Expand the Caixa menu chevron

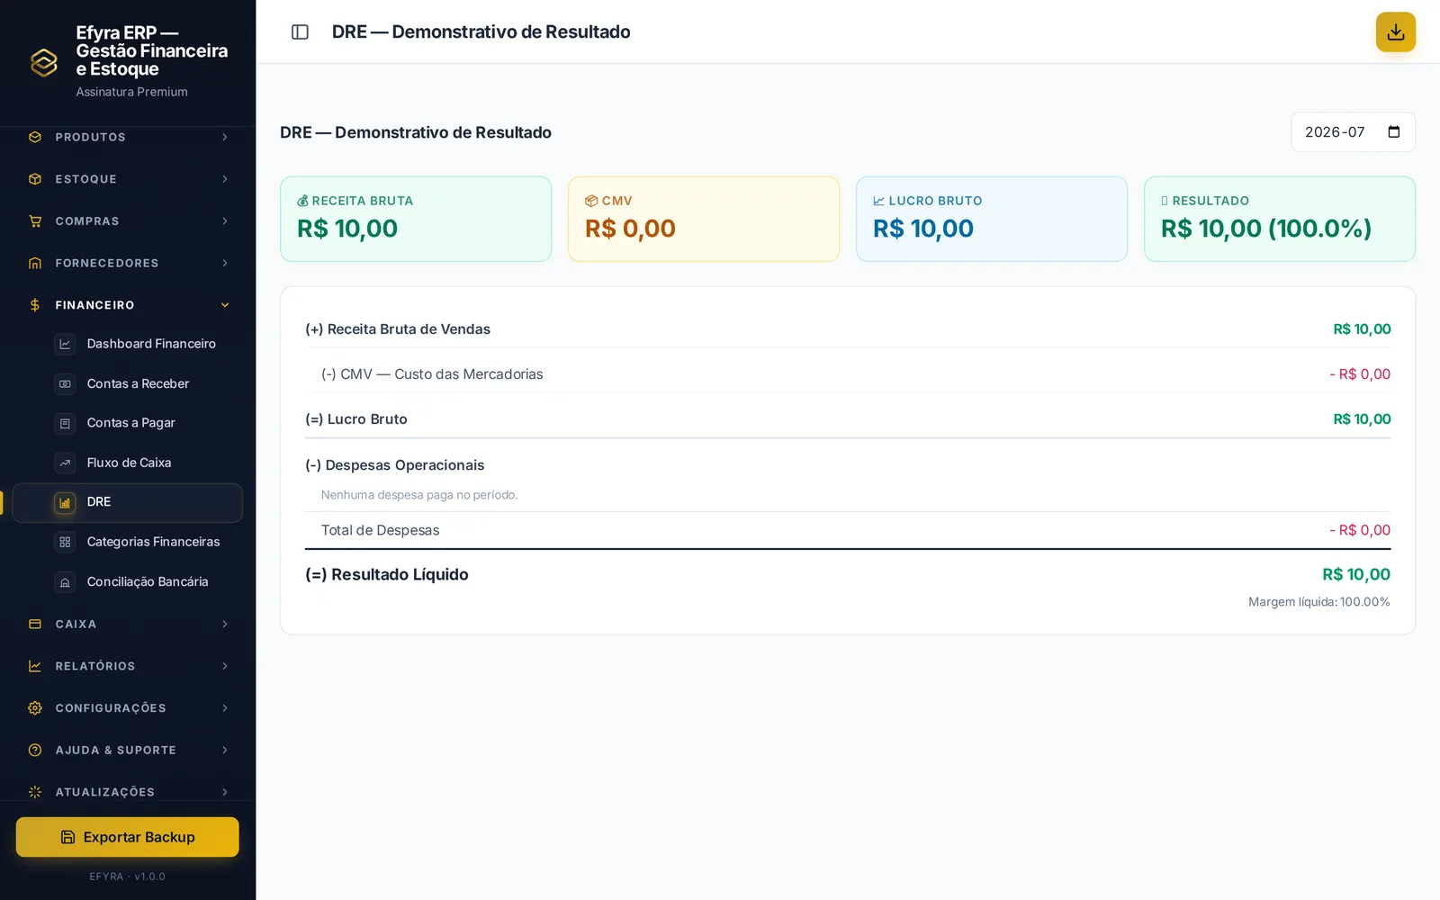coord(225,624)
